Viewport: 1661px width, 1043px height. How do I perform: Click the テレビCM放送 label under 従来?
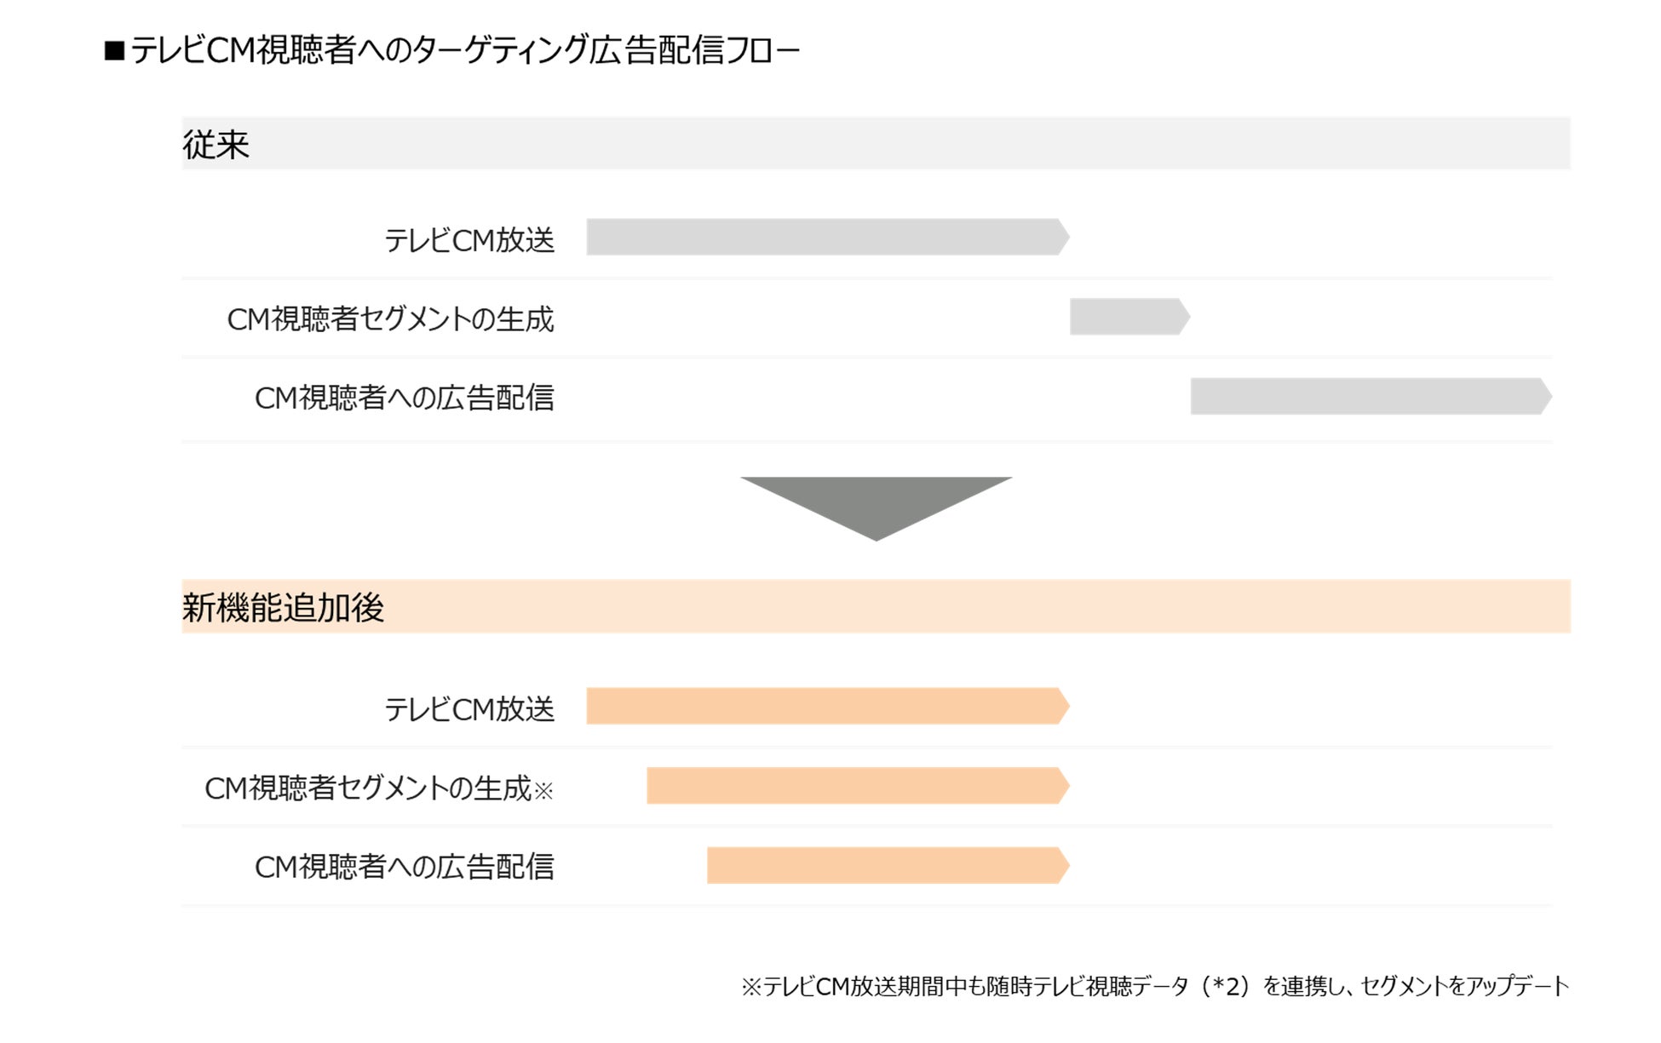pyautogui.click(x=469, y=240)
